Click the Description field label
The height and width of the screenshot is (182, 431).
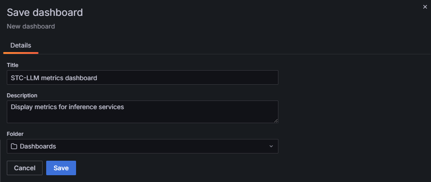click(22, 96)
